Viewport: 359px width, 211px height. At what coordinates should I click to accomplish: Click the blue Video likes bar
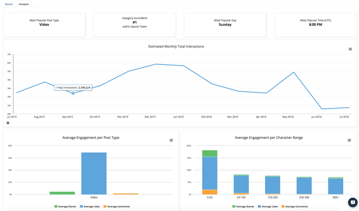click(94, 173)
